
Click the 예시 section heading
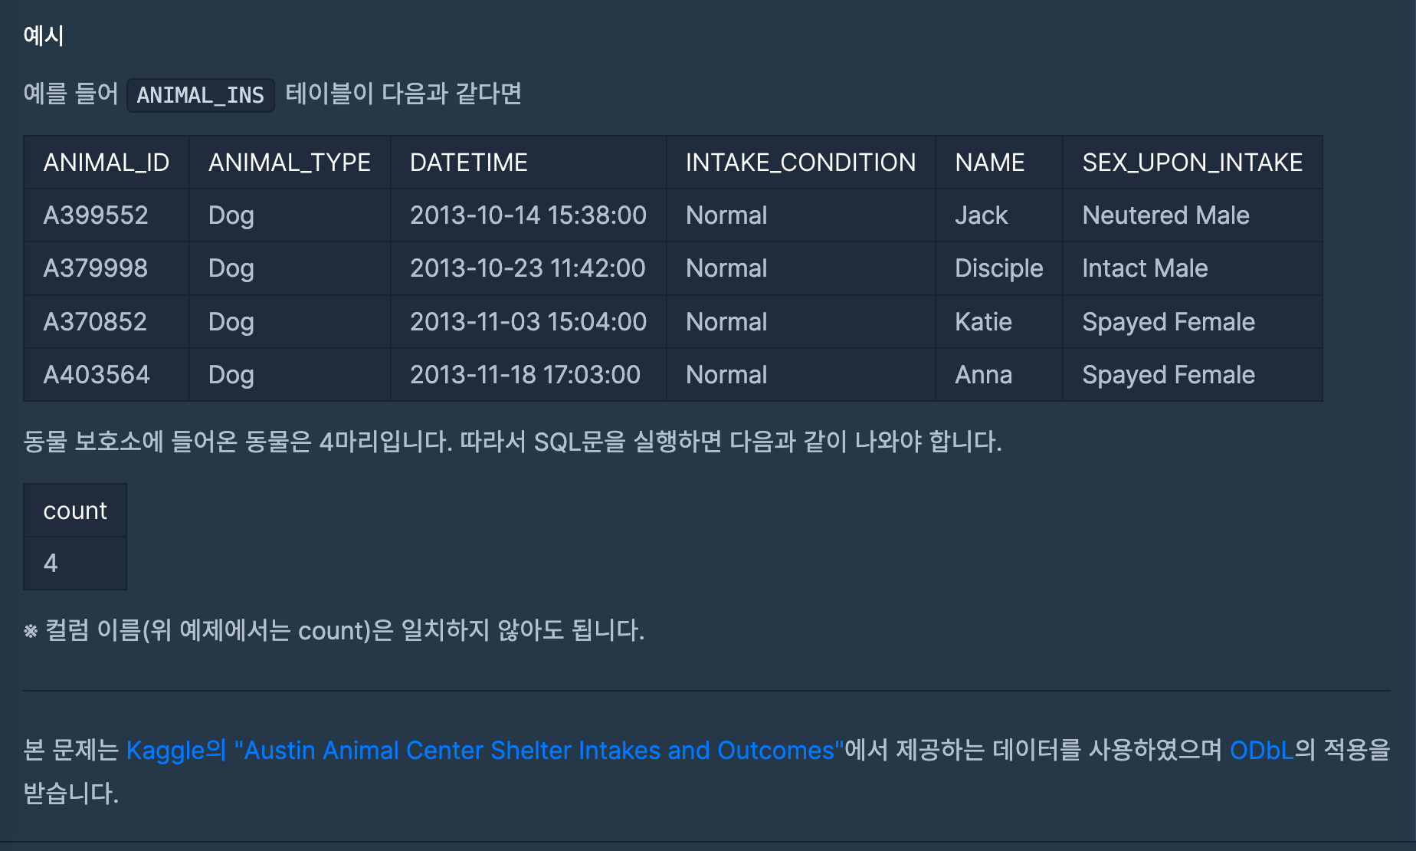click(44, 35)
